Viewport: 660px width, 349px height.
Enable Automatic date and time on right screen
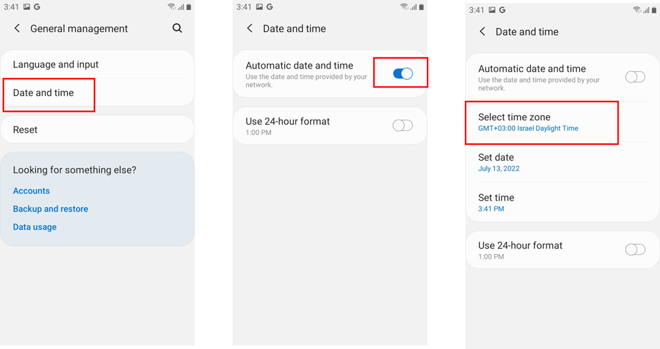[634, 77]
